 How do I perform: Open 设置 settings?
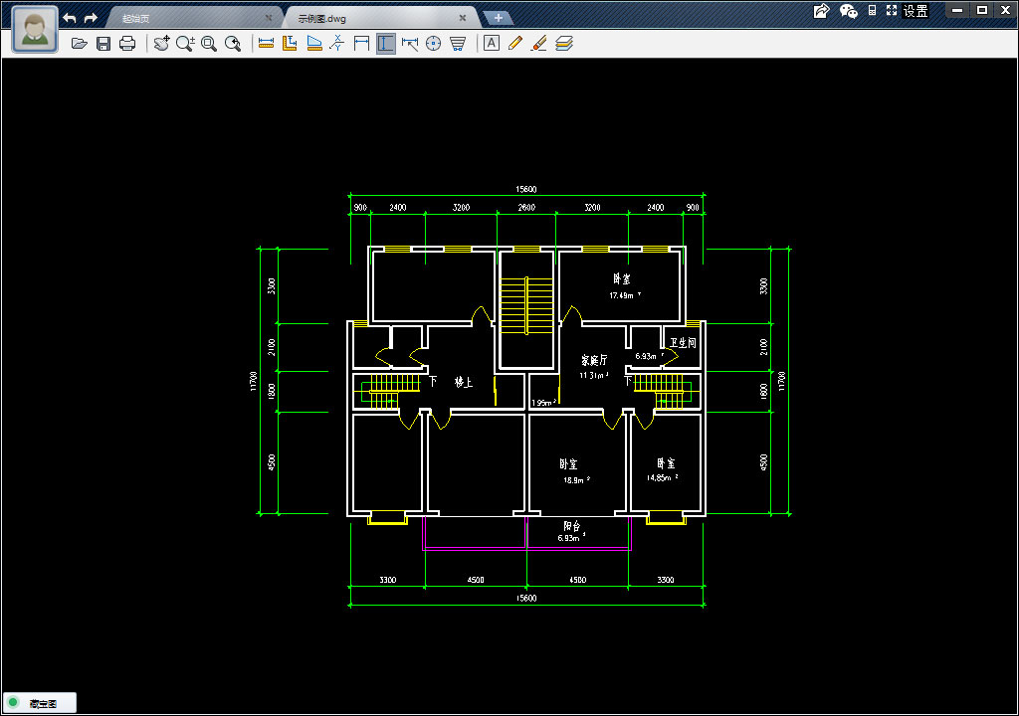point(916,11)
